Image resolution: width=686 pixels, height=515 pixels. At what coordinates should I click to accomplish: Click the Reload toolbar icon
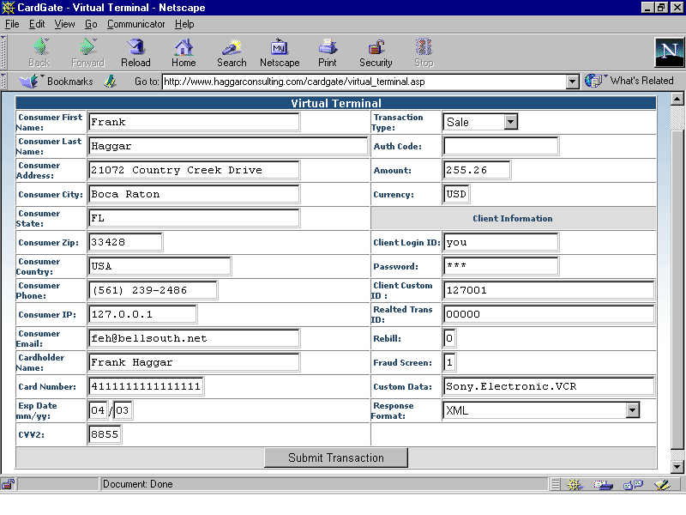135,48
